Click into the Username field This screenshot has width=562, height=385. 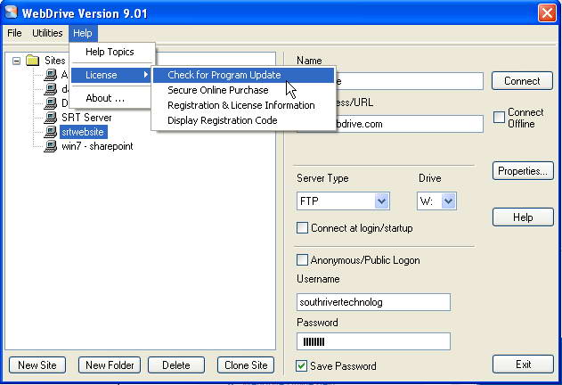[373, 302]
